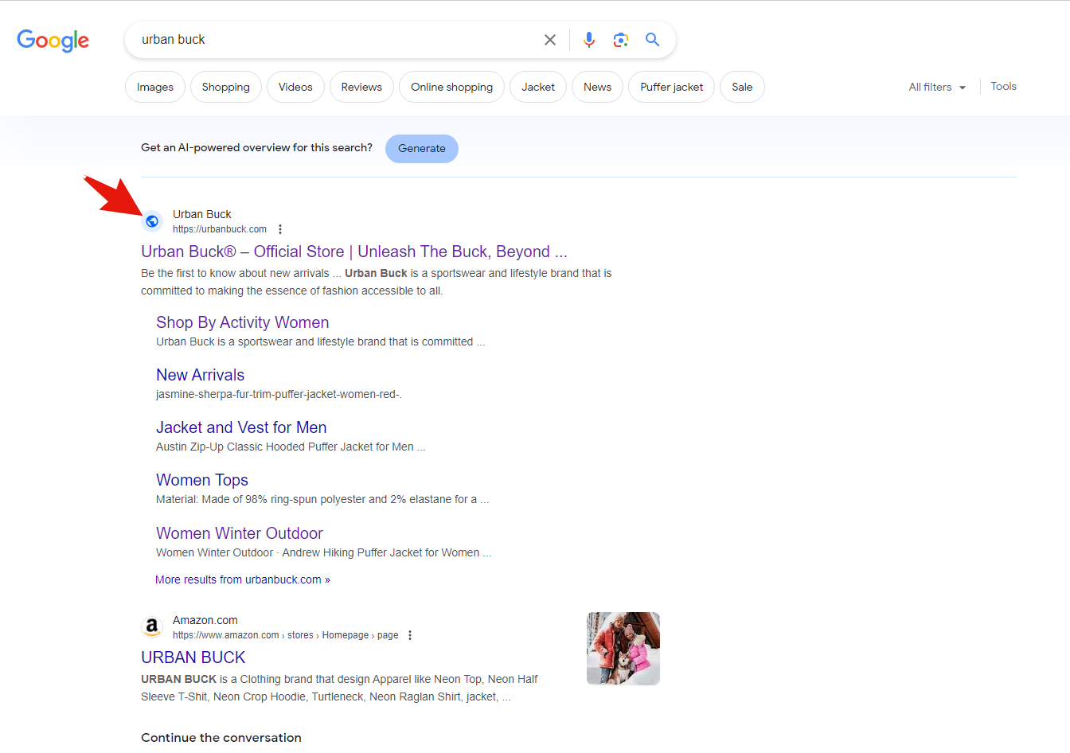Viewport: 1070px width, 753px height.
Task: Open the Jacket and Vest for Men sitelink
Action: point(241,427)
